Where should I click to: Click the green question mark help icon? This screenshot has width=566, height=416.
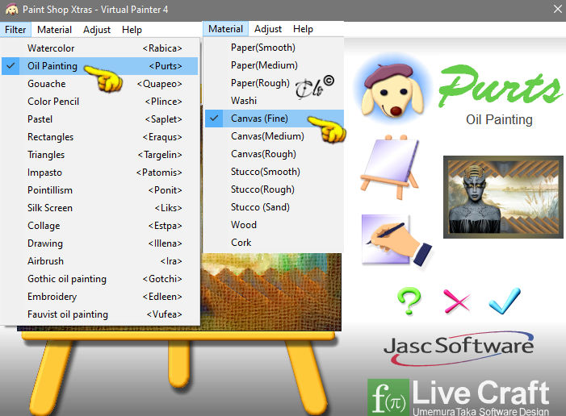pos(409,301)
